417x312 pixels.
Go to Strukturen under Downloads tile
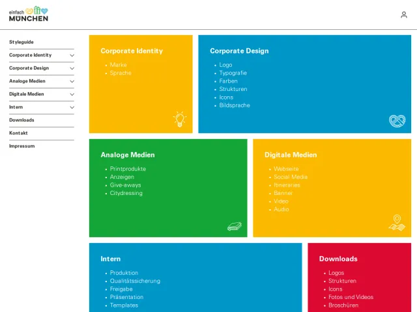point(342,281)
